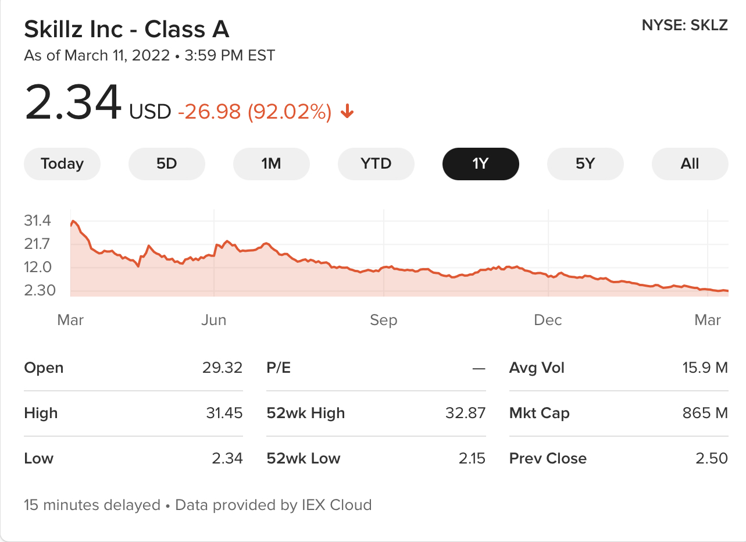Switch to the 5Y chart view

(585, 164)
